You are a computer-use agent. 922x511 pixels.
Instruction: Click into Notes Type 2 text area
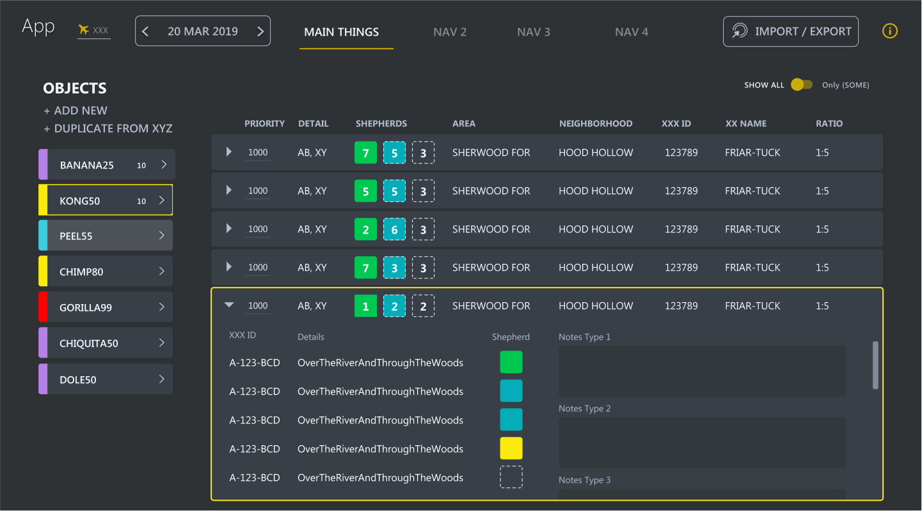pyautogui.click(x=702, y=443)
